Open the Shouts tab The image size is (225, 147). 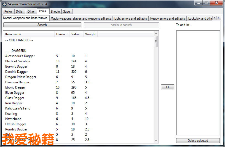(55, 12)
